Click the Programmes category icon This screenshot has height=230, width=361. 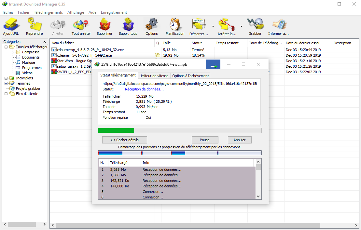18,68
